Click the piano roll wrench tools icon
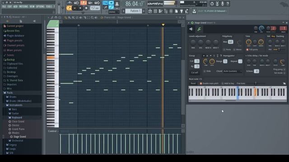This screenshot has height=162, width=289. (x=52, y=18)
